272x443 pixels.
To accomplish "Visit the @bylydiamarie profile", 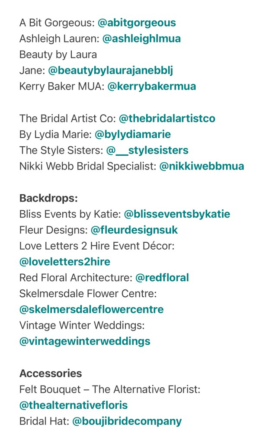I will pos(133,135).
